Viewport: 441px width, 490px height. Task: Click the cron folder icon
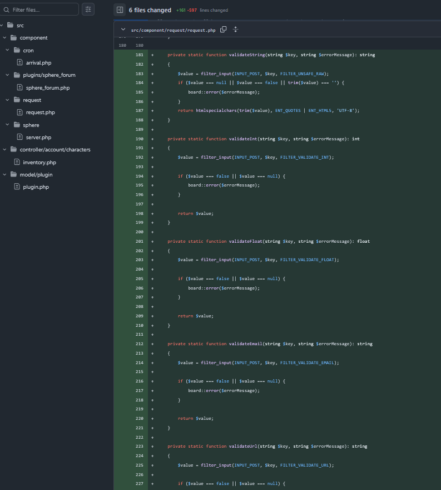pyautogui.click(x=17, y=50)
